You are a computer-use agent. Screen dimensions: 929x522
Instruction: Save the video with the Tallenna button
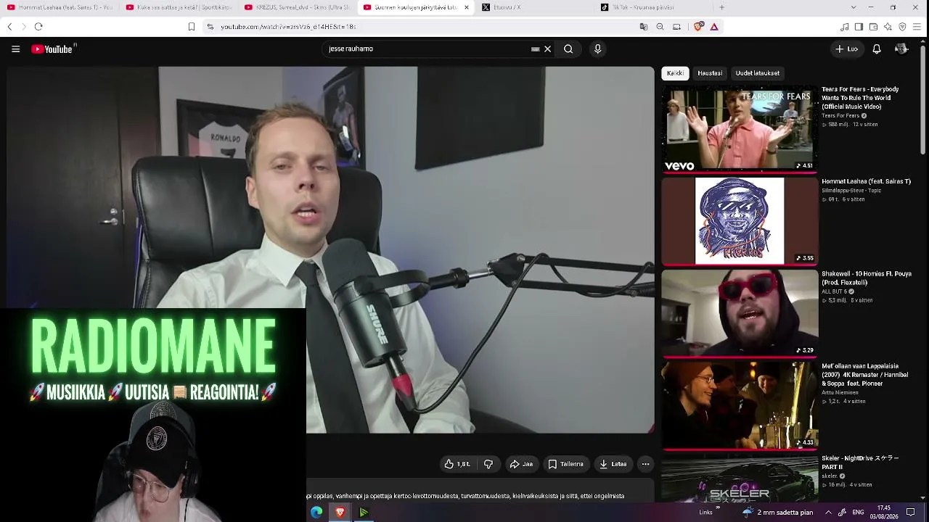pyautogui.click(x=566, y=464)
